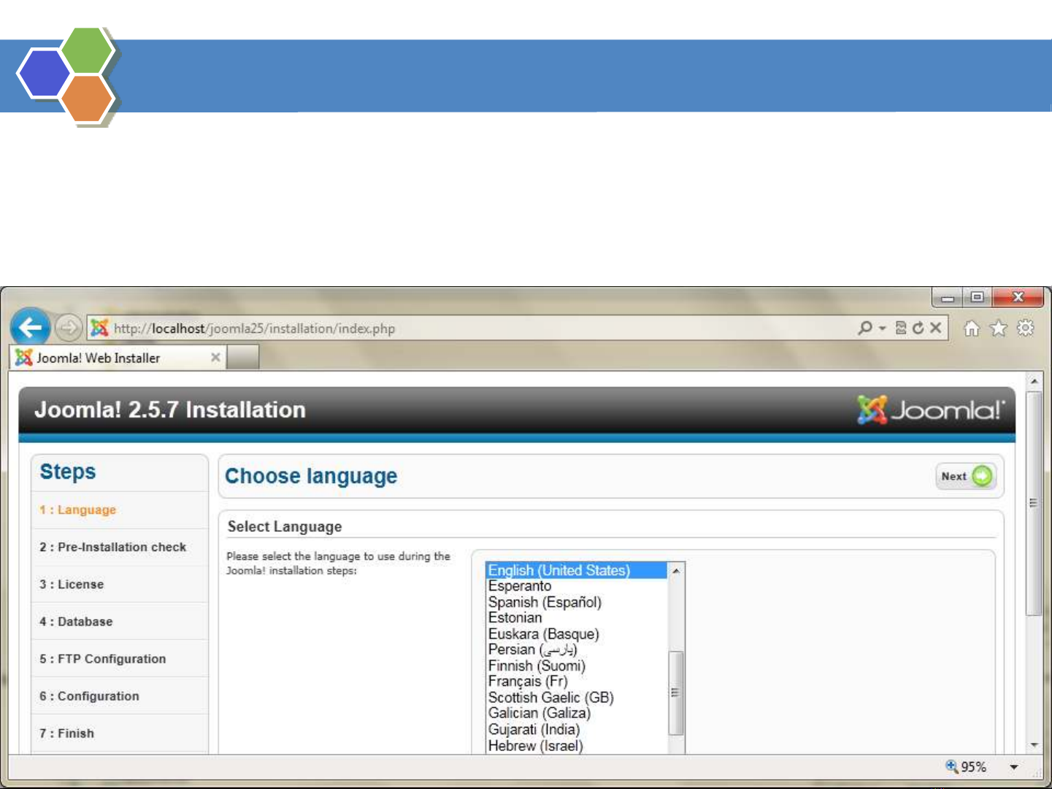Screen dimensions: 1052x789
Task: Close the browser window
Action: [x=1018, y=298]
